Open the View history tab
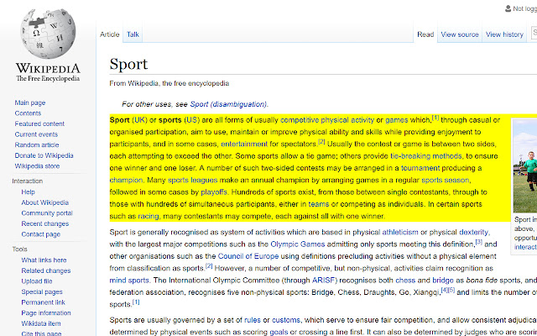Viewport: 537px width, 336px height. pyautogui.click(x=504, y=34)
